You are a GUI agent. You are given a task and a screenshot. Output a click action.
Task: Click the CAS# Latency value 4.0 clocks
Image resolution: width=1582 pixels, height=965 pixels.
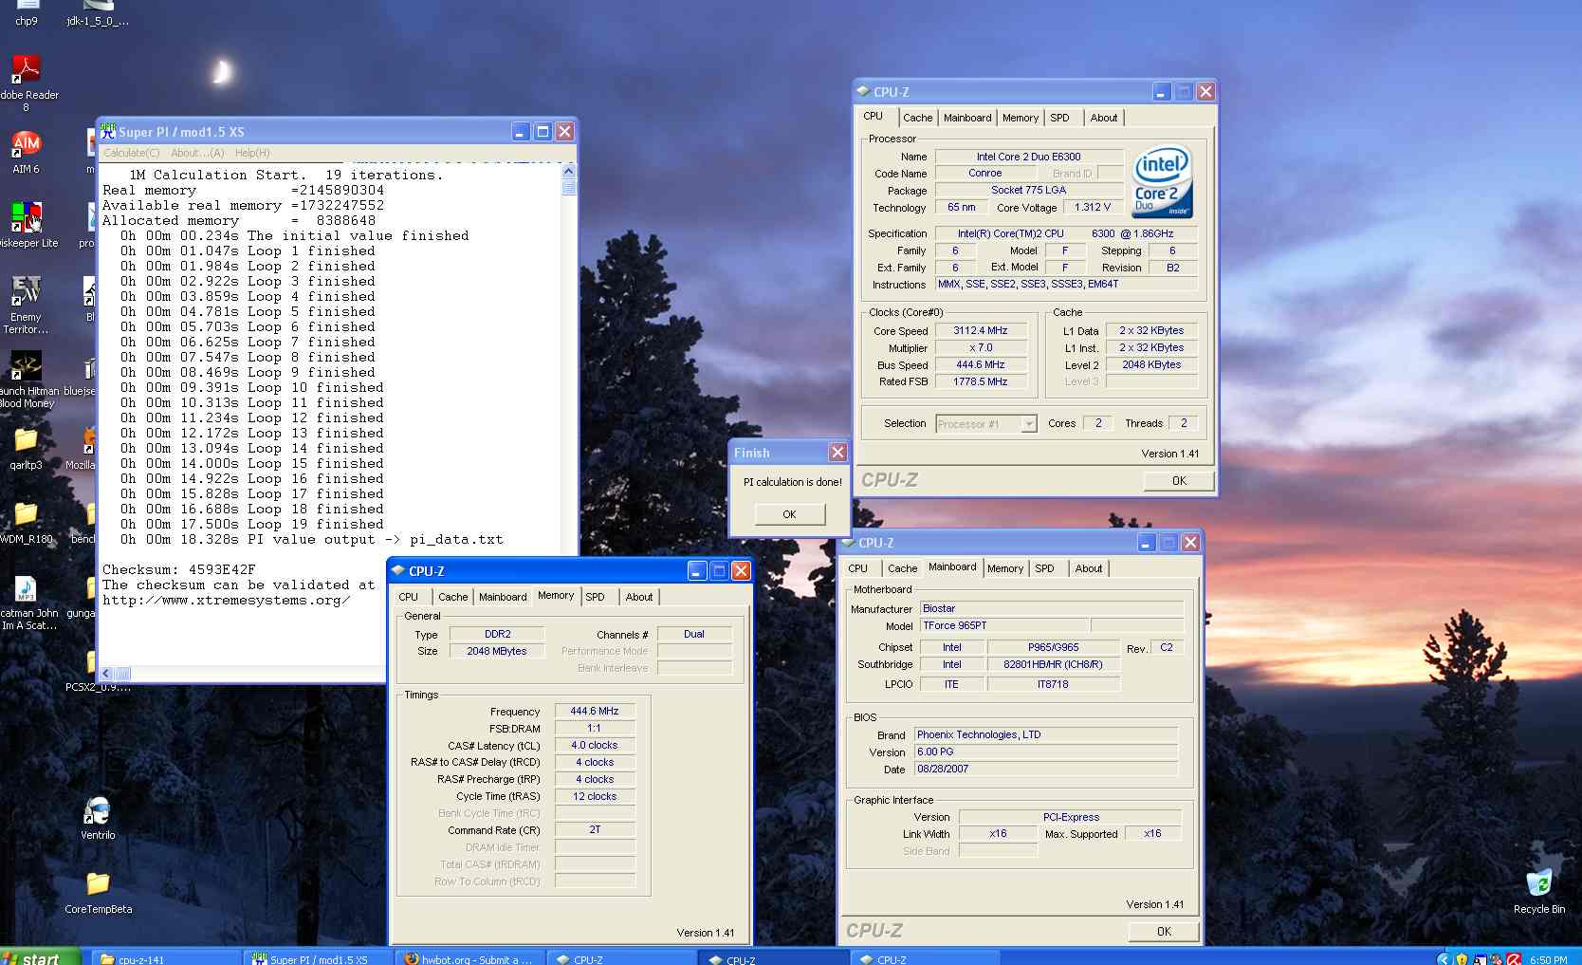(x=595, y=745)
